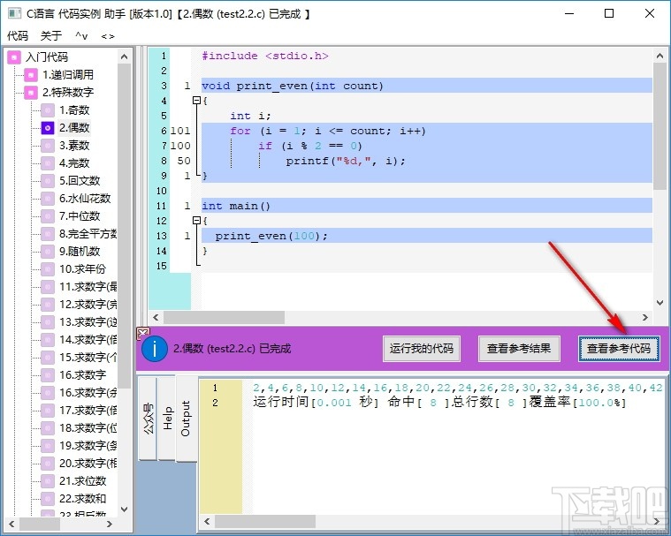Collapse the main function fold marker
This screenshot has height=536, width=671.
(196, 221)
